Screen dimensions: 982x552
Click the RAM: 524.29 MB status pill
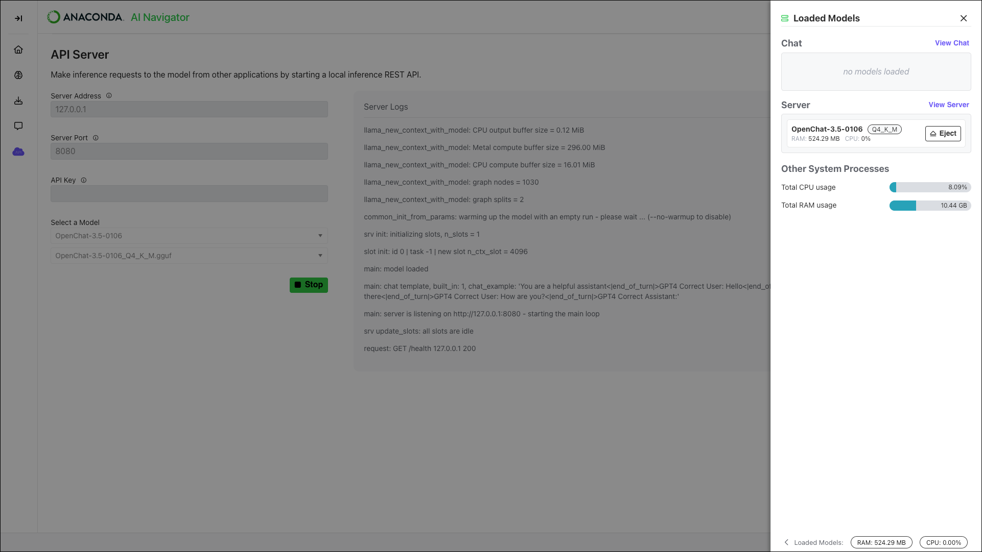click(x=881, y=543)
